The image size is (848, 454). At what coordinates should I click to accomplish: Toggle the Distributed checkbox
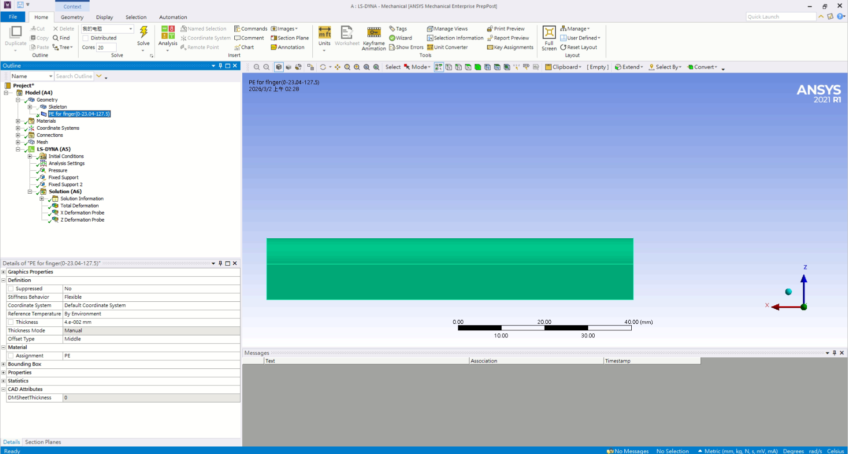[86, 38]
